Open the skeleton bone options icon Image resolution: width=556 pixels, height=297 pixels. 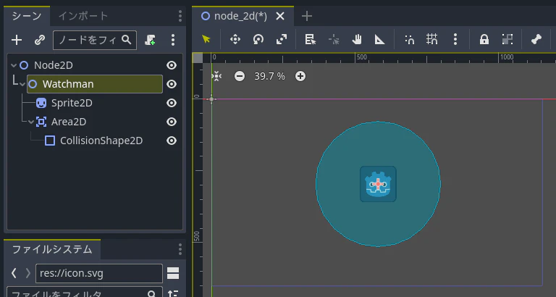click(536, 39)
